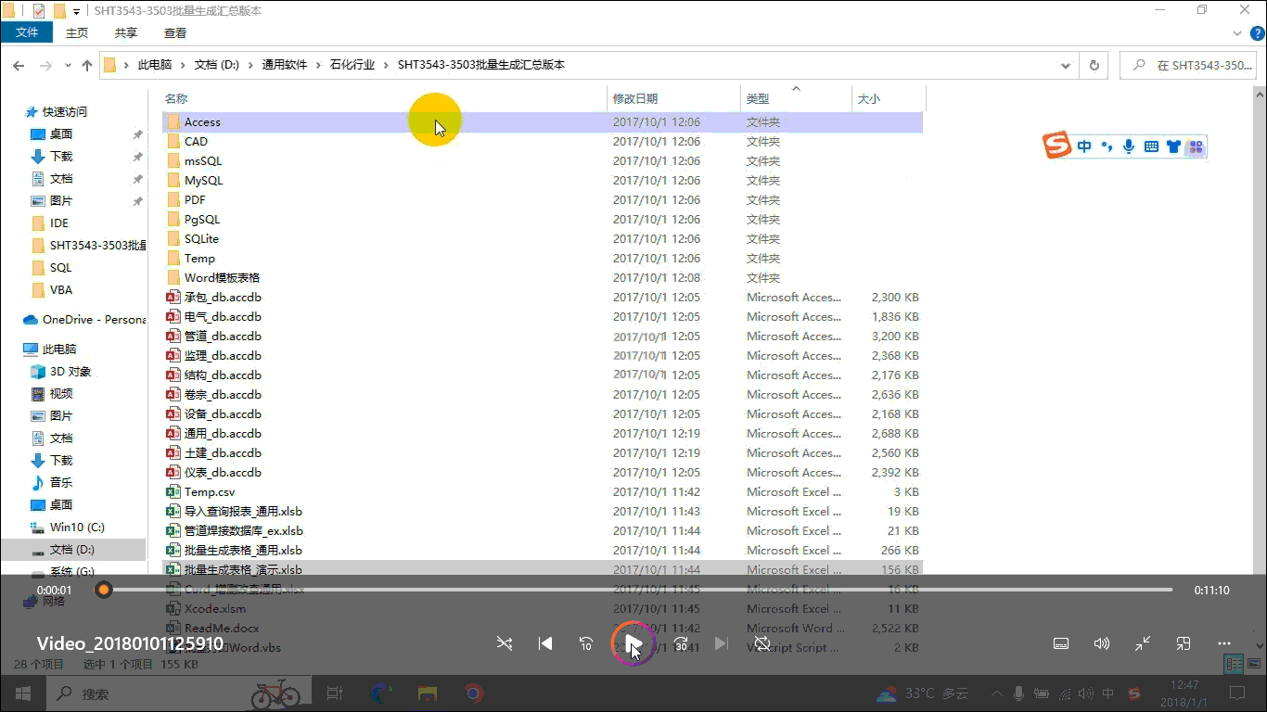Viewport: 1267px width, 712px height.
Task: Toggle shuffle playback
Action: tap(505, 643)
